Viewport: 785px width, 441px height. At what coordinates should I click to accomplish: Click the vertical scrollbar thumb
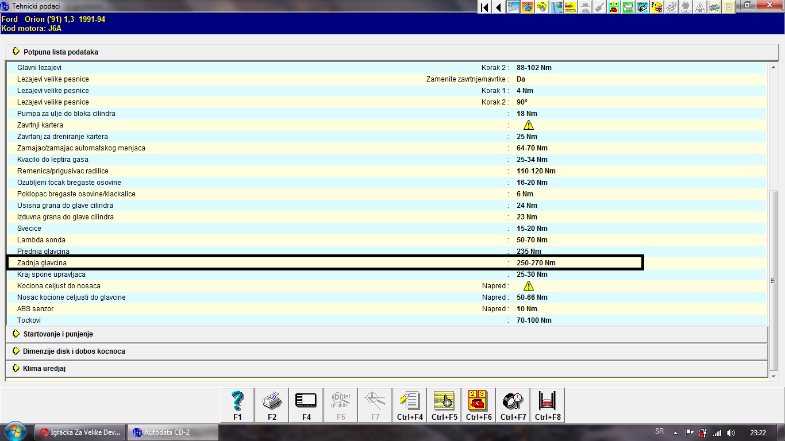pos(773,281)
